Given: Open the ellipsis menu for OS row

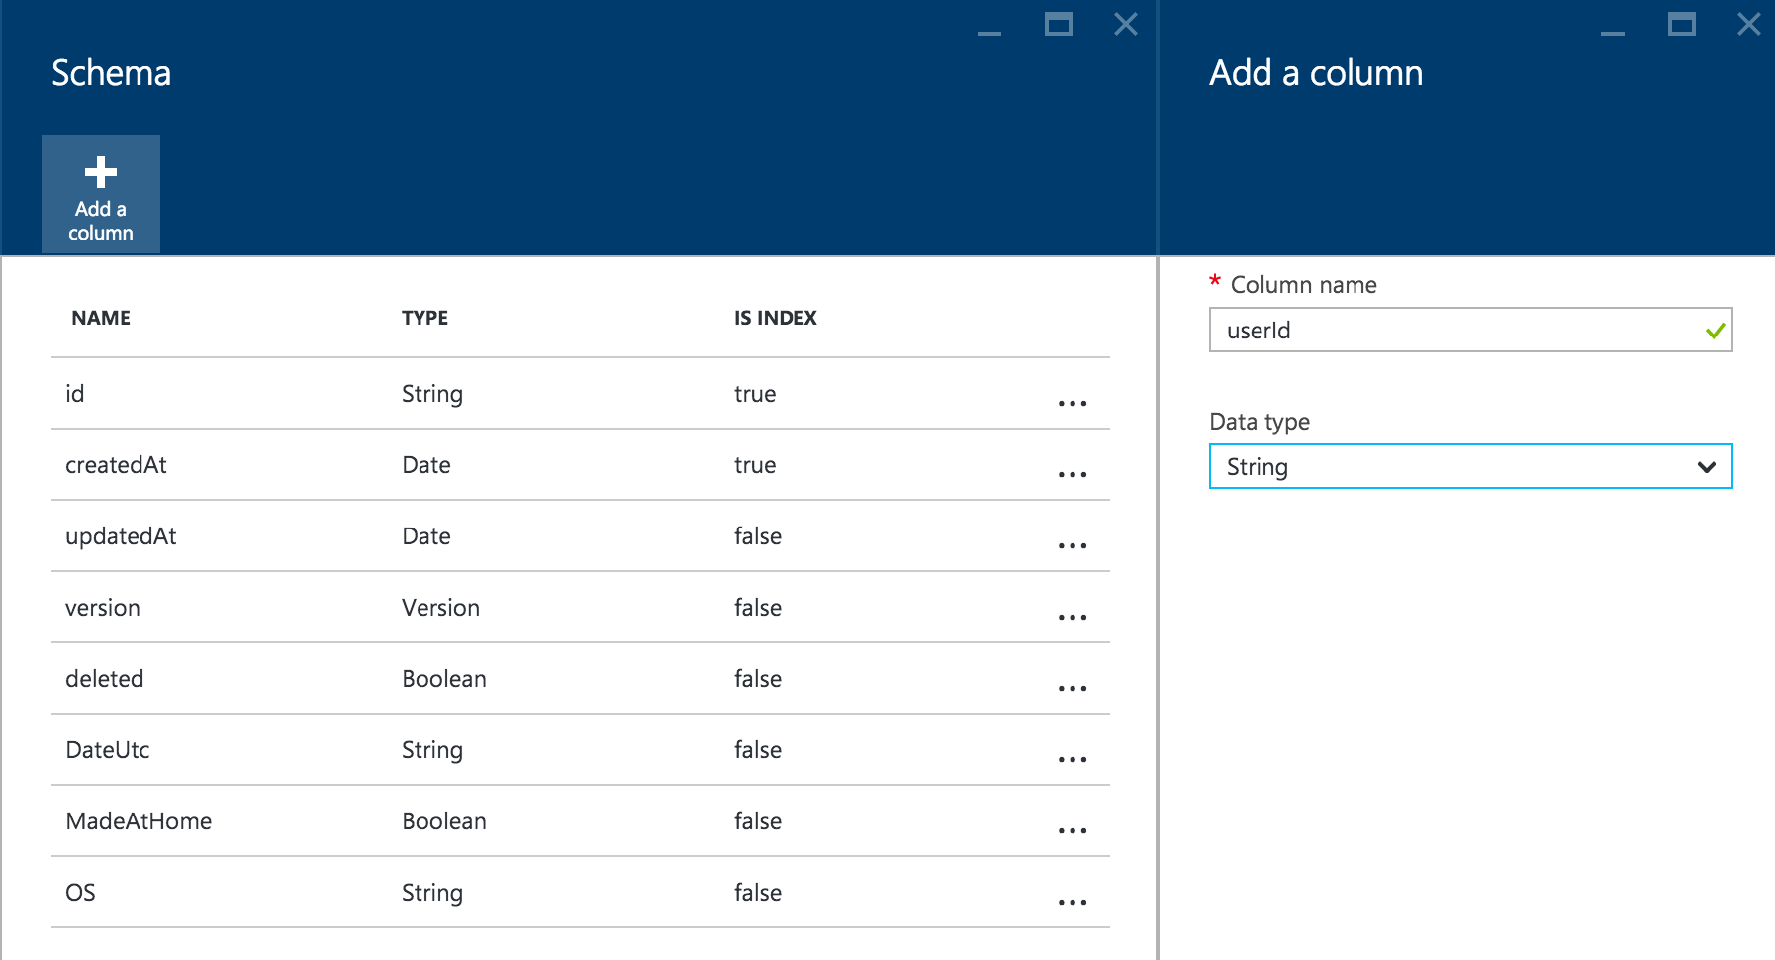Looking at the screenshot, I should click(x=1072, y=902).
